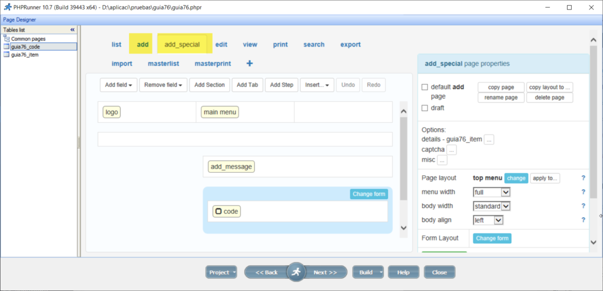This screenshot has height=291, width=603.
Task: Click the Next >> button
Action: click(x=324, y=272)
